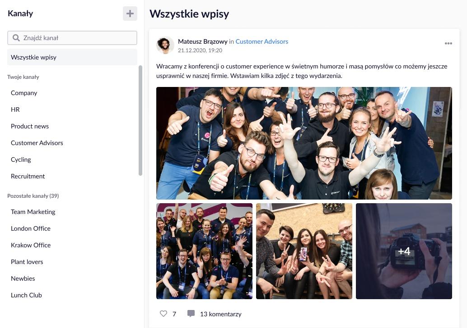Image resolution: width=467 pixels, height=328 pixels.
Task: Add a new channel with plus button
Action: pyautogui.click(x=130, y=14)
